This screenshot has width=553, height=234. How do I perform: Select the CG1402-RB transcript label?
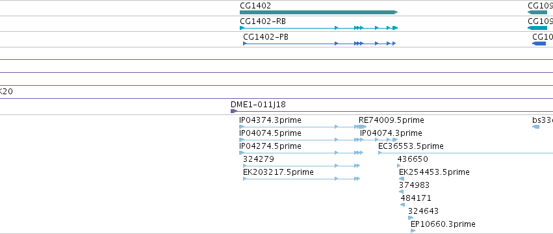[263, 21]
